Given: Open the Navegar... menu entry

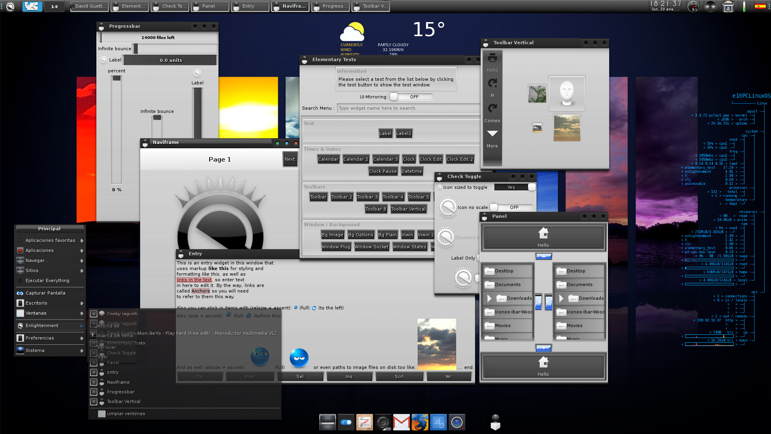Looking at the screenshot, I should tap(50, 260).
